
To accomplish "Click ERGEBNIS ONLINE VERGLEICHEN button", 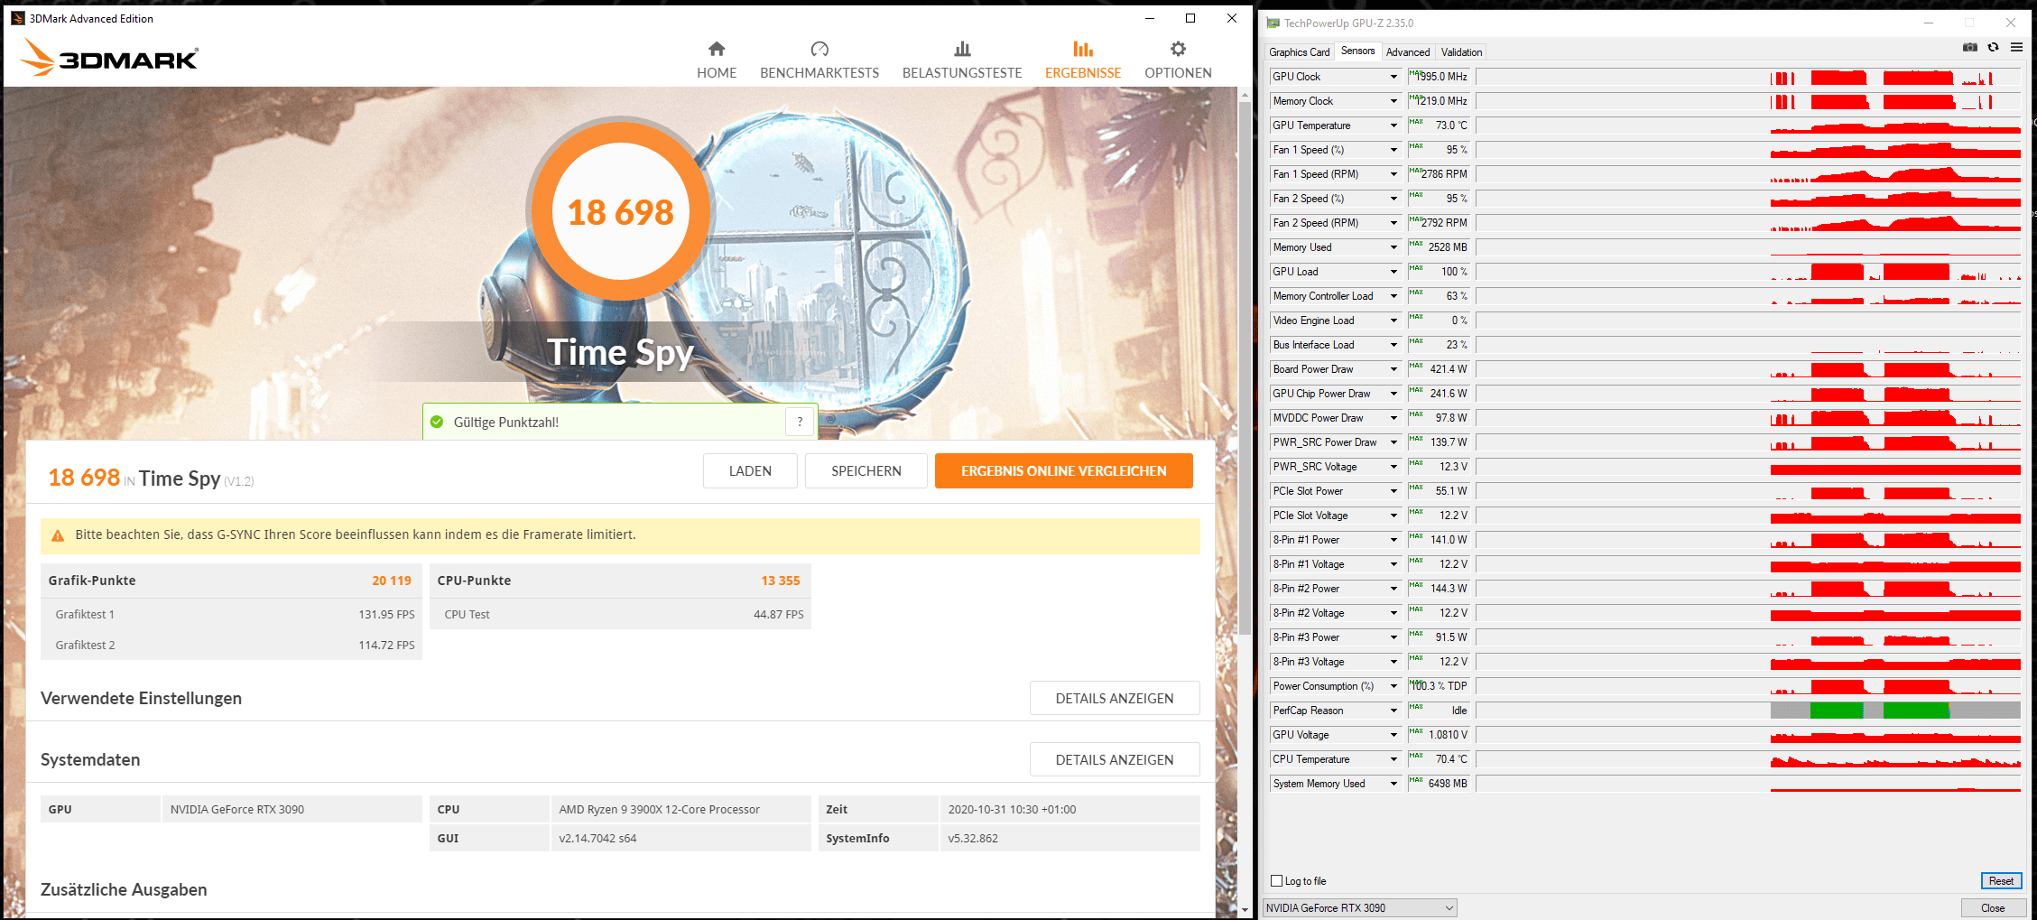I will click(x=1064, y=471).
